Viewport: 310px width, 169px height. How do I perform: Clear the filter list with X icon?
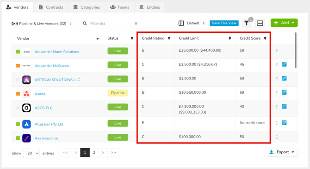click(x=136, y=24)
